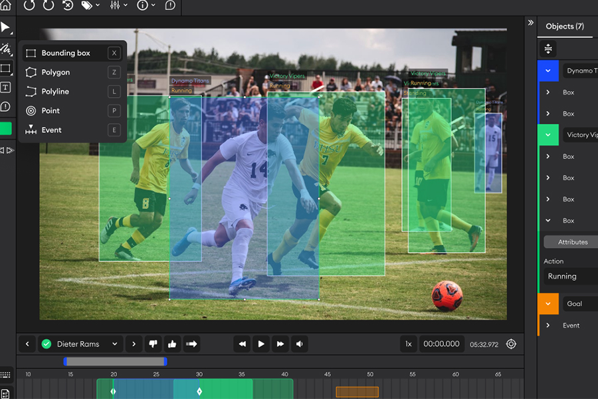Screen dimensions: 598x399
Task: Click the timeline zoom range bar
Action: tap(115, 361)
